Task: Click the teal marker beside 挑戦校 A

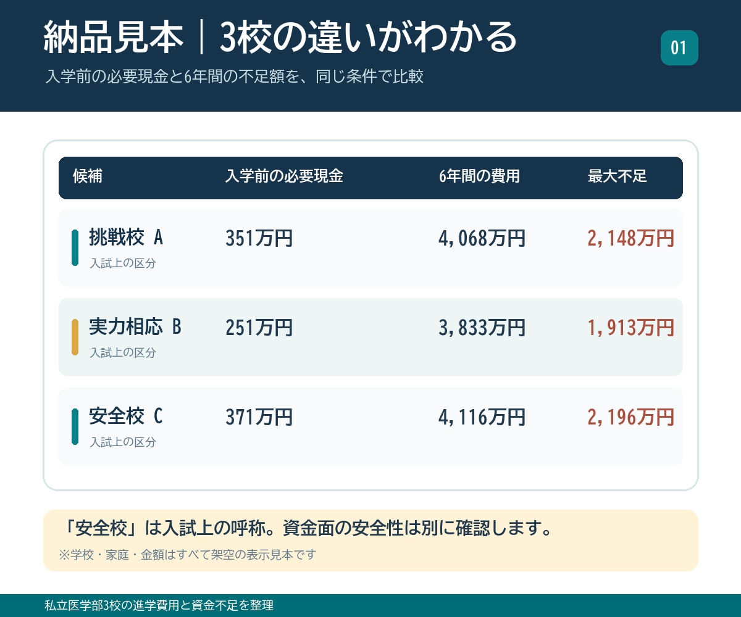Action: (x=75, y=247)
